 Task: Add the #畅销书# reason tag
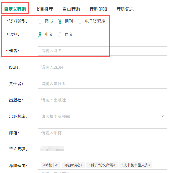(x=51, y=165)
